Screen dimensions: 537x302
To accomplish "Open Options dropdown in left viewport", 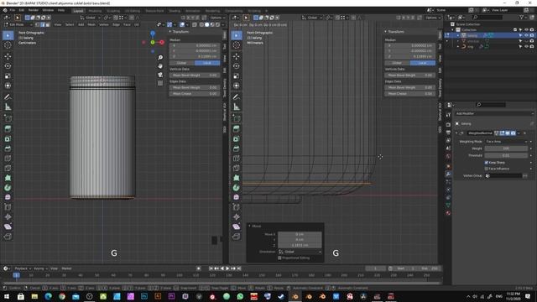I will 217,18.
